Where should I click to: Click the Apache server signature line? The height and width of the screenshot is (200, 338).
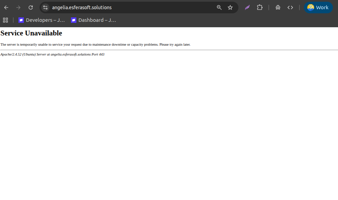53,55
